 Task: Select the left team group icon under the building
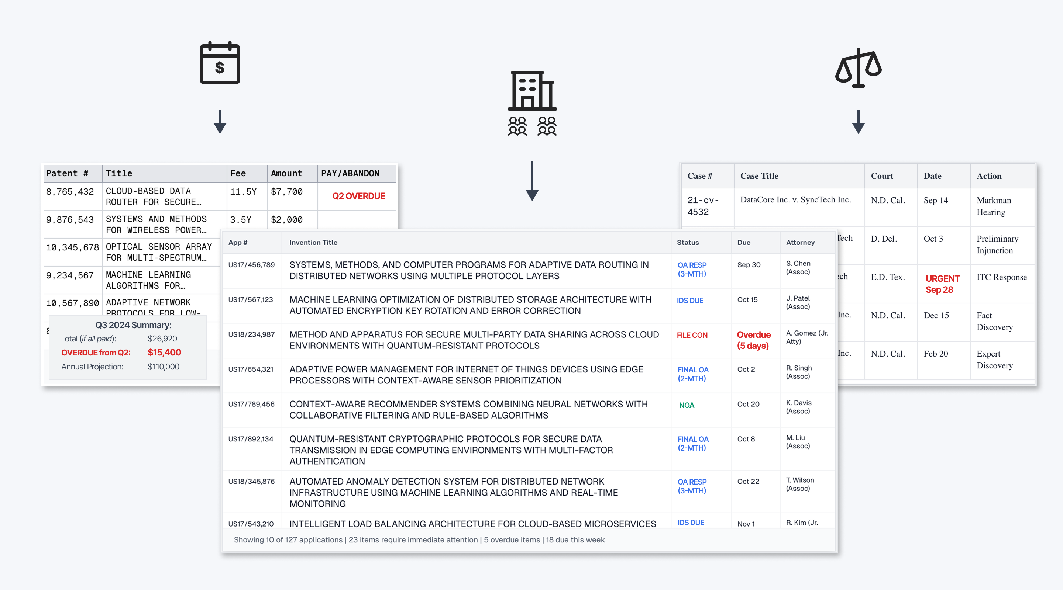517,126
